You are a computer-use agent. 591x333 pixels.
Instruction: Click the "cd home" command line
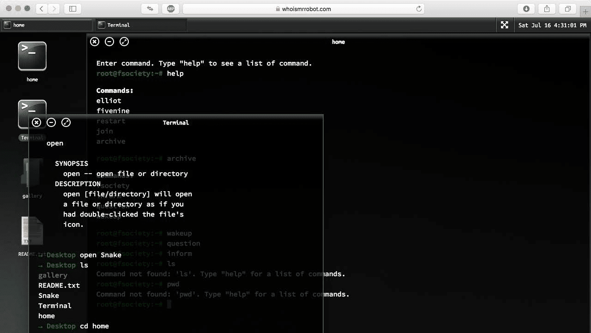[74, 326]
